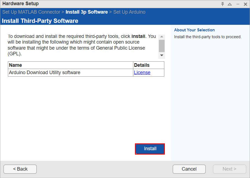The image size is (250, 178).
Task: Click the collapse arrow in the title bar
Action: (230, 4)
